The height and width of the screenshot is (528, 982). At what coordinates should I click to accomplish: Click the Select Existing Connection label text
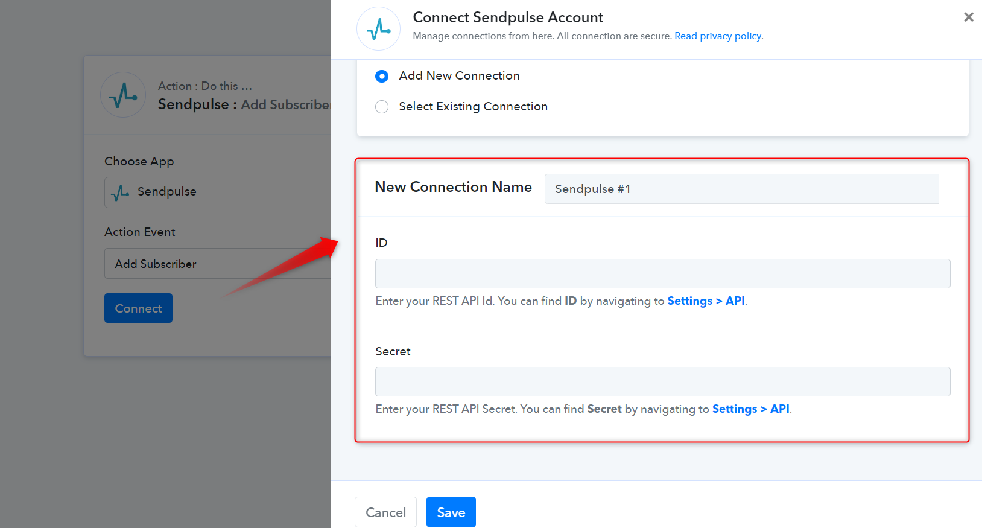[x=473, y=106]
